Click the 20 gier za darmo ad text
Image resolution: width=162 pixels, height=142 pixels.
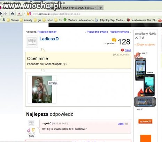[145, 45]
